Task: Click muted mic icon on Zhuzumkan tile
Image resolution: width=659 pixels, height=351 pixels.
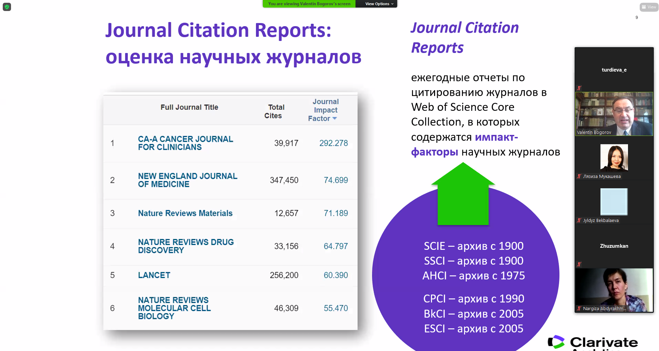Action: click(579, 264)
